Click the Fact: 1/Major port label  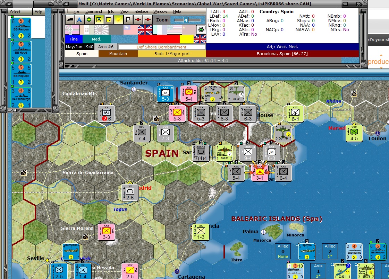tap(172, 54)
